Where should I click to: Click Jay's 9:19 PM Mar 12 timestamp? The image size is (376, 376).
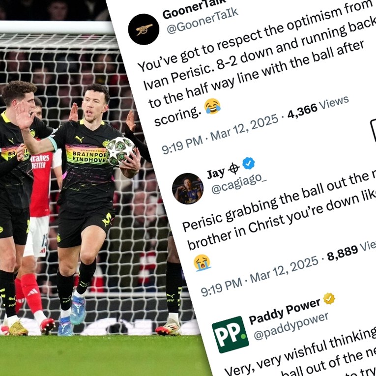pyautogui.click(x=260, y=276)
